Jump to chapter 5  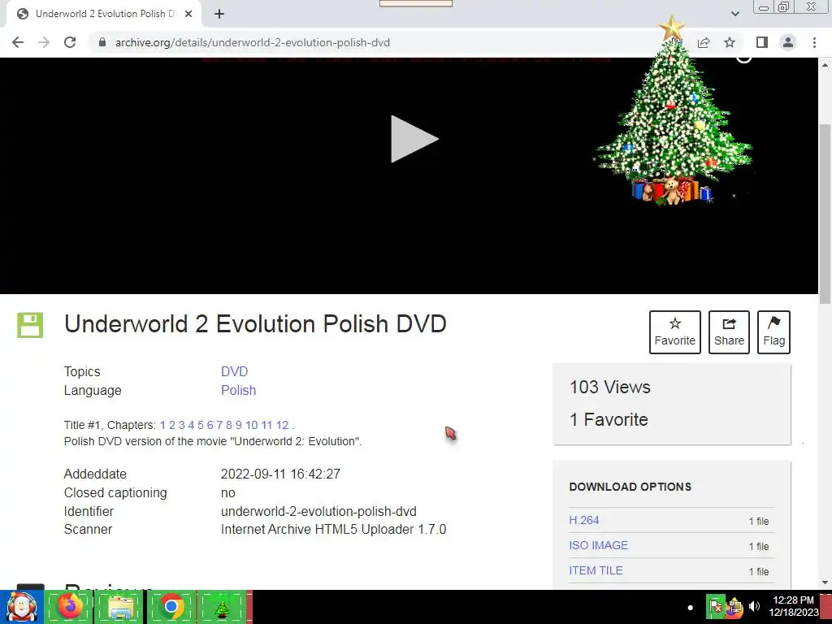click(201, 425)
